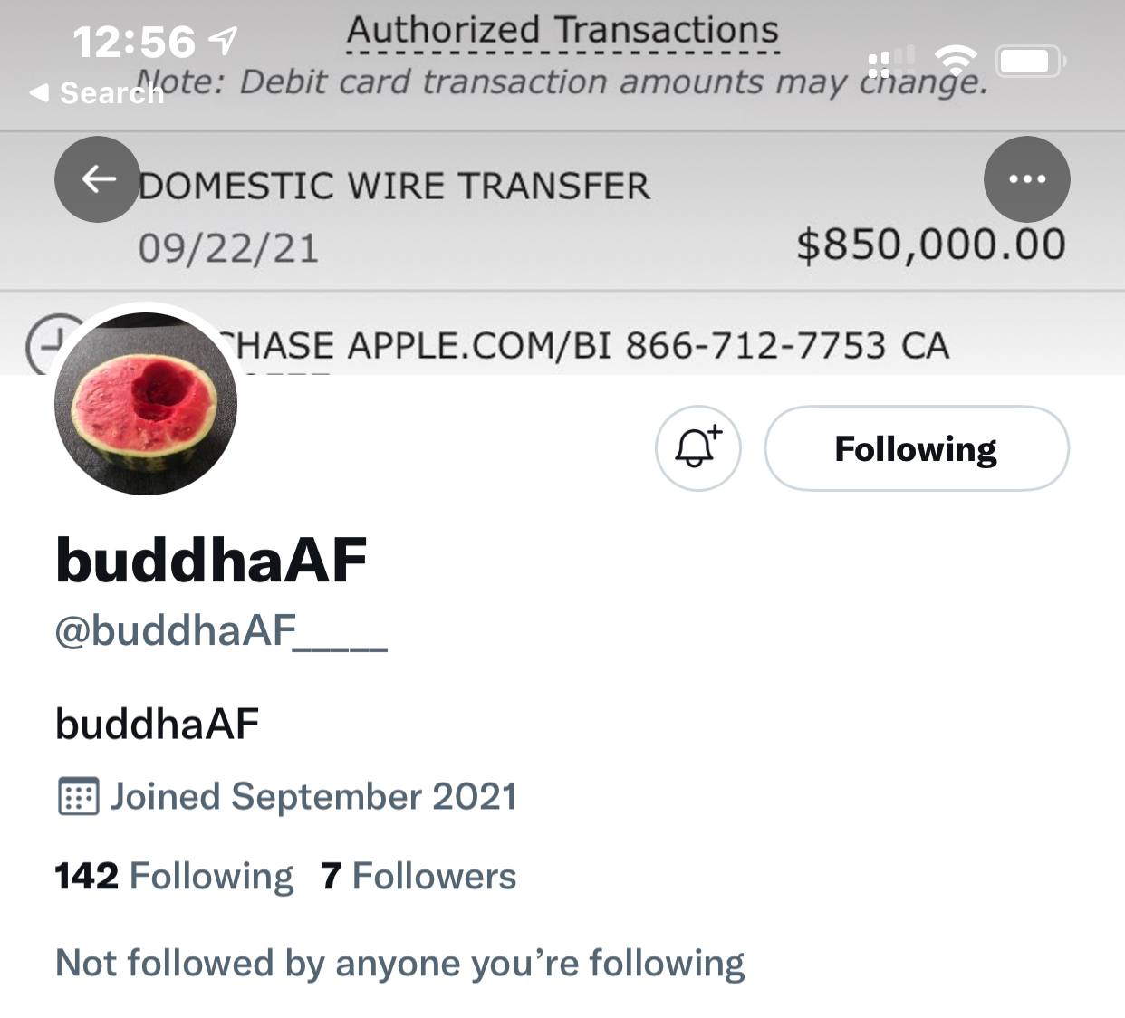Viewport: 1125px width, 1018px height.
Task: Tap the @buddhaAF____ handle
Action: click(221, 630)
